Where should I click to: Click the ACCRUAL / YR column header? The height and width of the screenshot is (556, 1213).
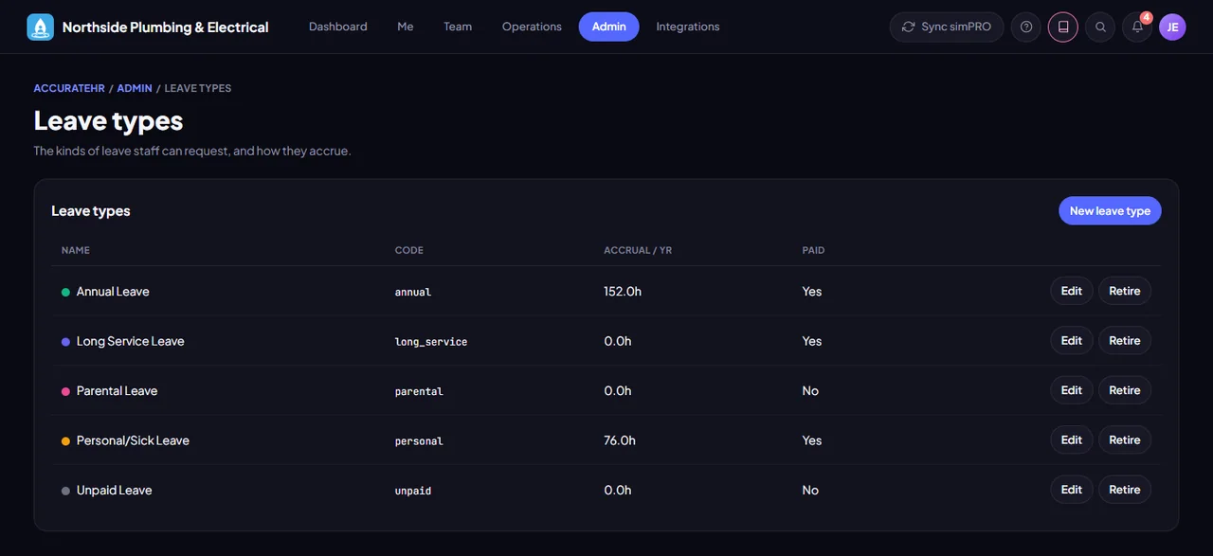(x=638, y=250)
